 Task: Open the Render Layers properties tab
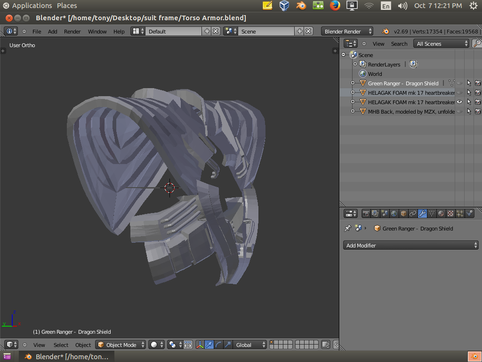(375, 214)
